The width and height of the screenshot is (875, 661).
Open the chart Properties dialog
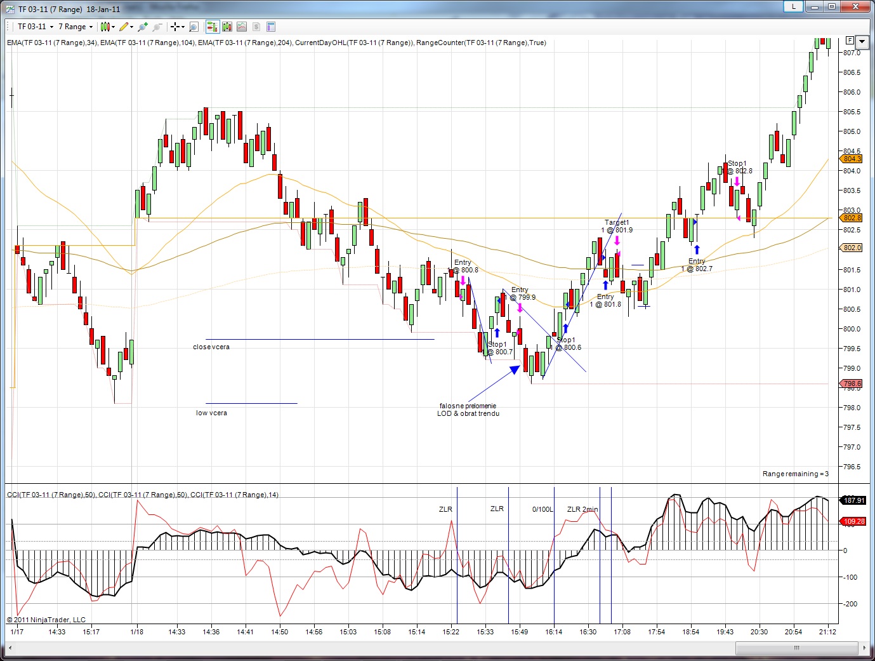point(271,27)
